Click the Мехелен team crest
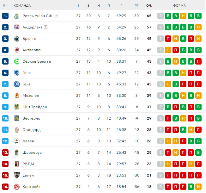The image size is (206, 193). pos(17,96)
